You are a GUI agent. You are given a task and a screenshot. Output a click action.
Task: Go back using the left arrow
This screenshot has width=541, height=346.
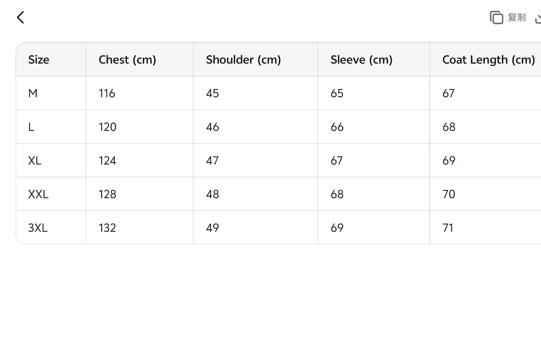tap(20, 17)
